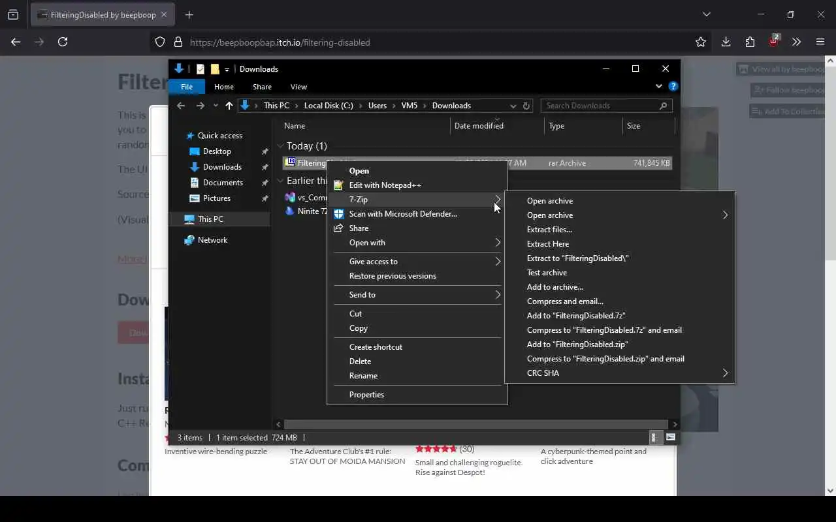The image size is (836, 522).
Task: Bookmark this page with the star
Action: tap(701, 42)
